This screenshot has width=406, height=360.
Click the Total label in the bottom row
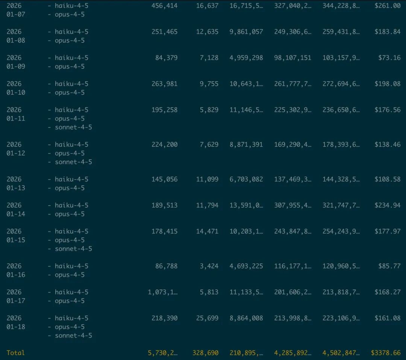[15, 353]
